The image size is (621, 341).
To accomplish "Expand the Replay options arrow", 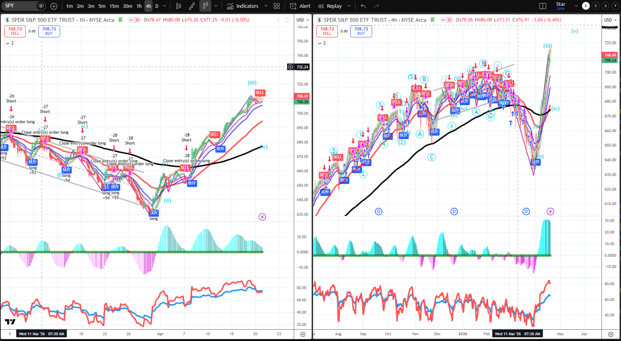I will click(349, 6).
